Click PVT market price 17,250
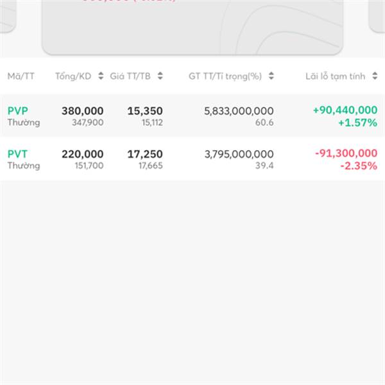Screen dimensions: 385x385 (145, 154)
